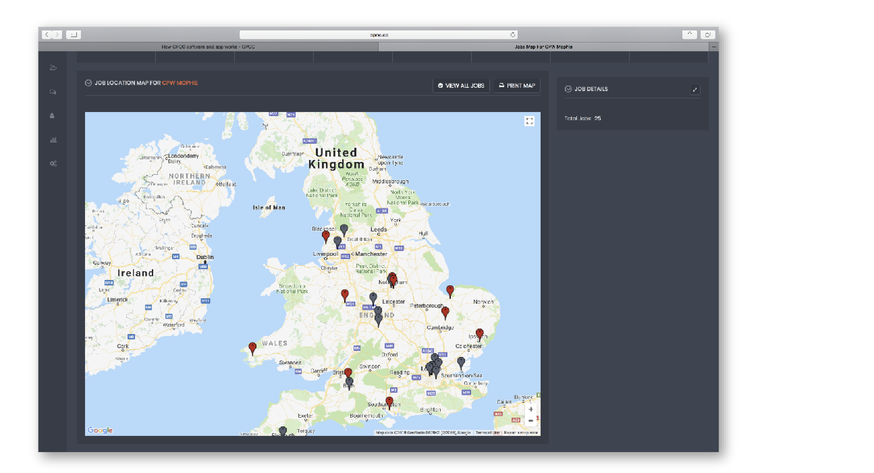This screenshot has width=874, height=473.
Task: Select the grey marker above Liverpool
Action: (337, 242)
